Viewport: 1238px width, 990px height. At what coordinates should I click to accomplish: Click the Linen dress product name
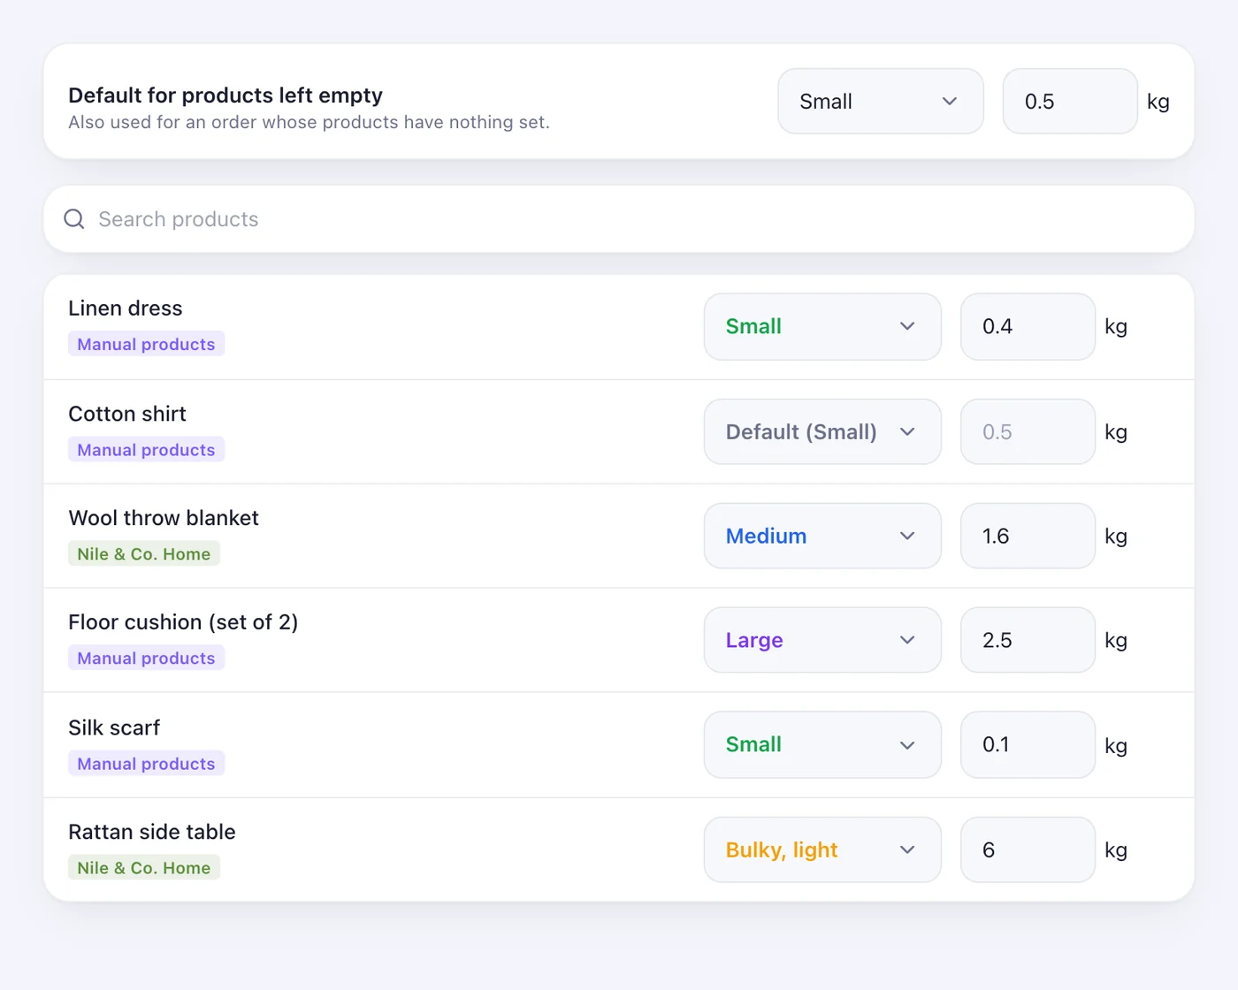coord(126,308)
